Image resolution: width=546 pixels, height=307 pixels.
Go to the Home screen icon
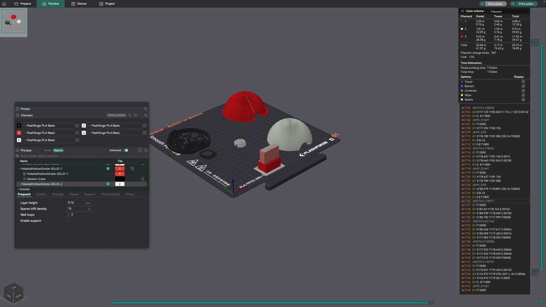click(4, 4)
